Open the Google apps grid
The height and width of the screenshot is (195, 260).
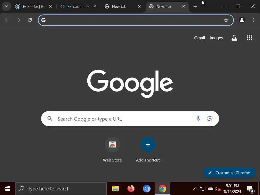point(250,38)
